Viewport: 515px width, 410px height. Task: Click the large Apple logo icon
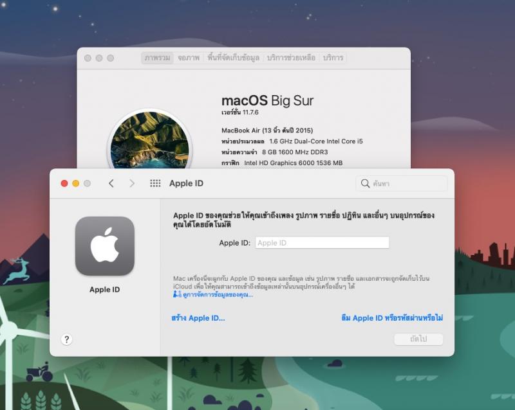[x=105, y=246]
